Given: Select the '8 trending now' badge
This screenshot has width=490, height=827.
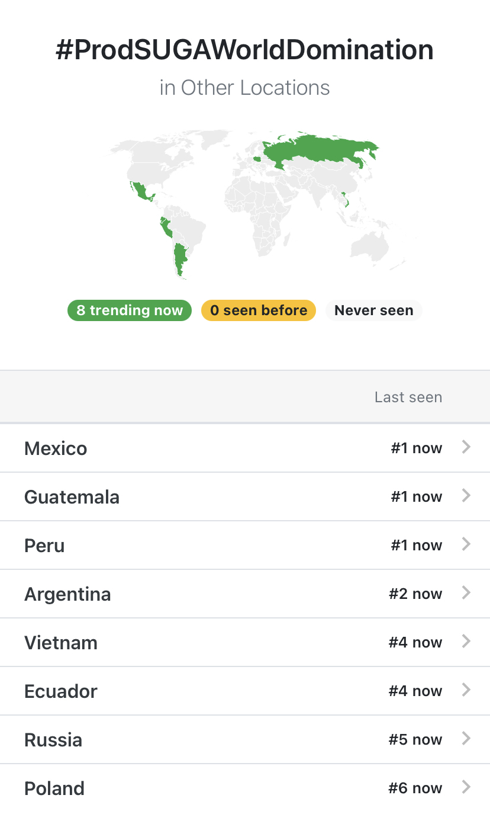Looking at the screenshot, I should coord(130,310).
